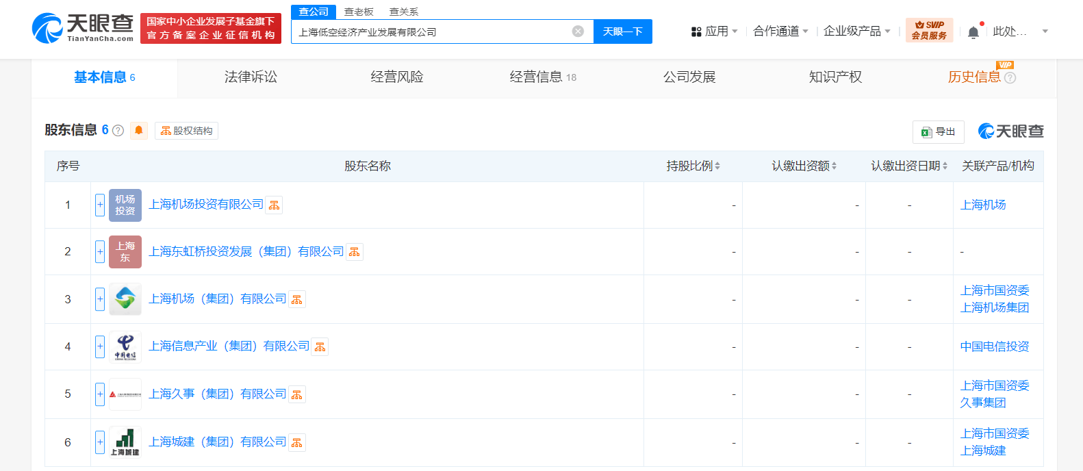Screen dimensions: 1083x471
Task: Open equity structure icon for 上海东虹桥投资发展
Action: 354,253
